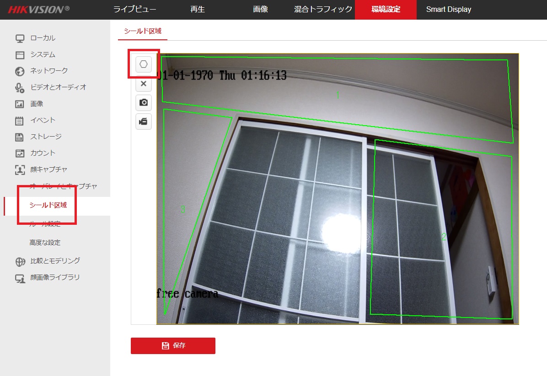Viewport: 547px width, 376px height.
Task: Open システム settings in sidebar
Action: [43, 54]
